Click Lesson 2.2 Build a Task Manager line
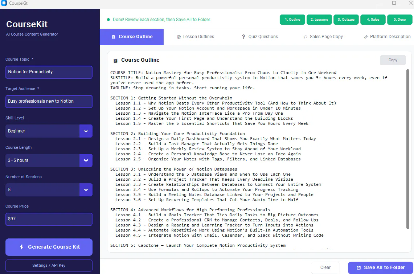414x274 pixels. (x=196, y=144)
